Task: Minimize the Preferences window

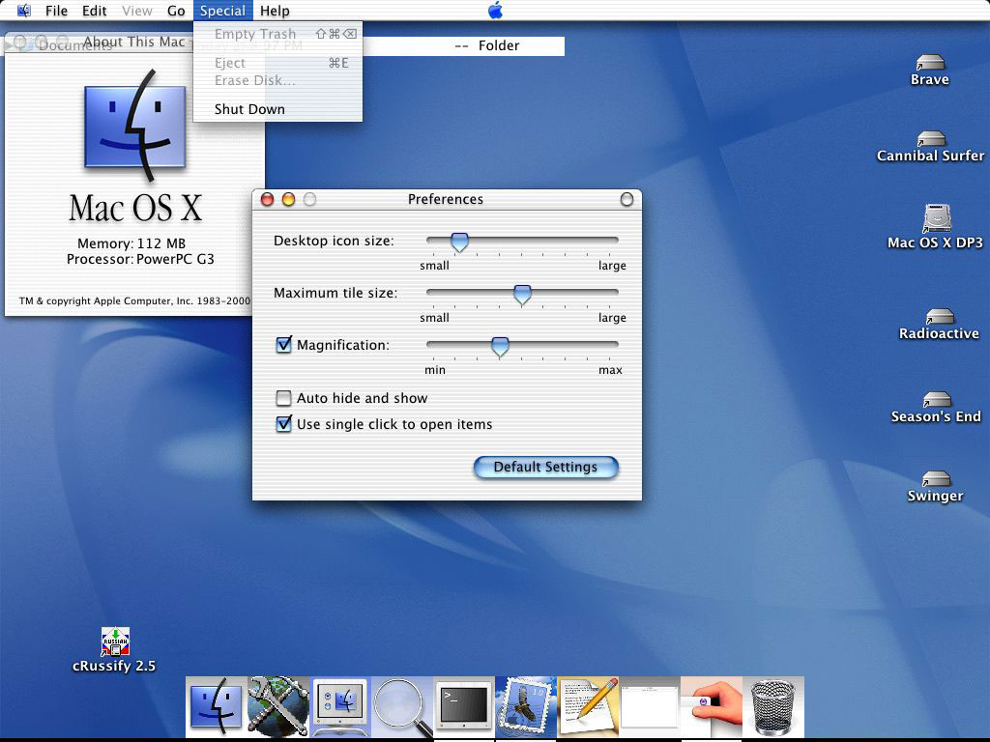Action: (x=288, y=199)
